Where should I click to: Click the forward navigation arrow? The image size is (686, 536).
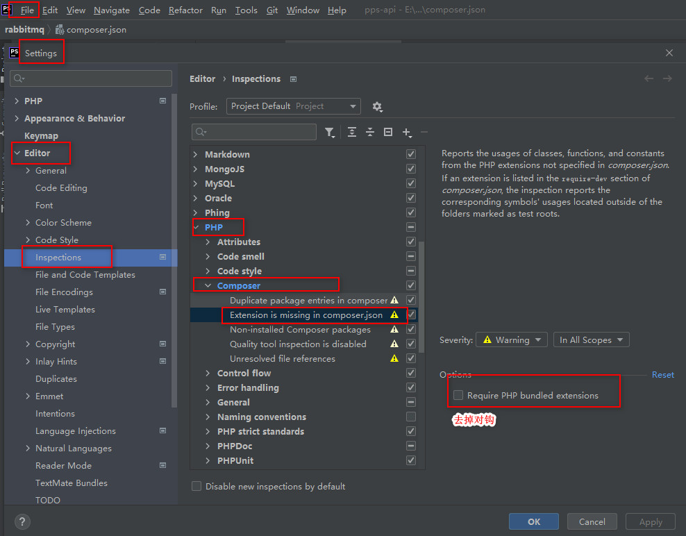[667, 78]
